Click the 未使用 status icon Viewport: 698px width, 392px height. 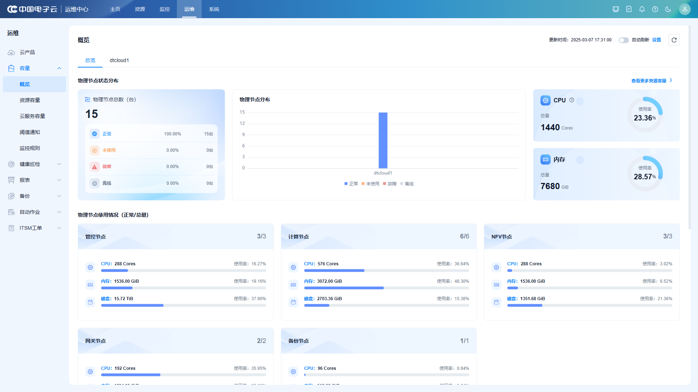click(x=95, y=150)
